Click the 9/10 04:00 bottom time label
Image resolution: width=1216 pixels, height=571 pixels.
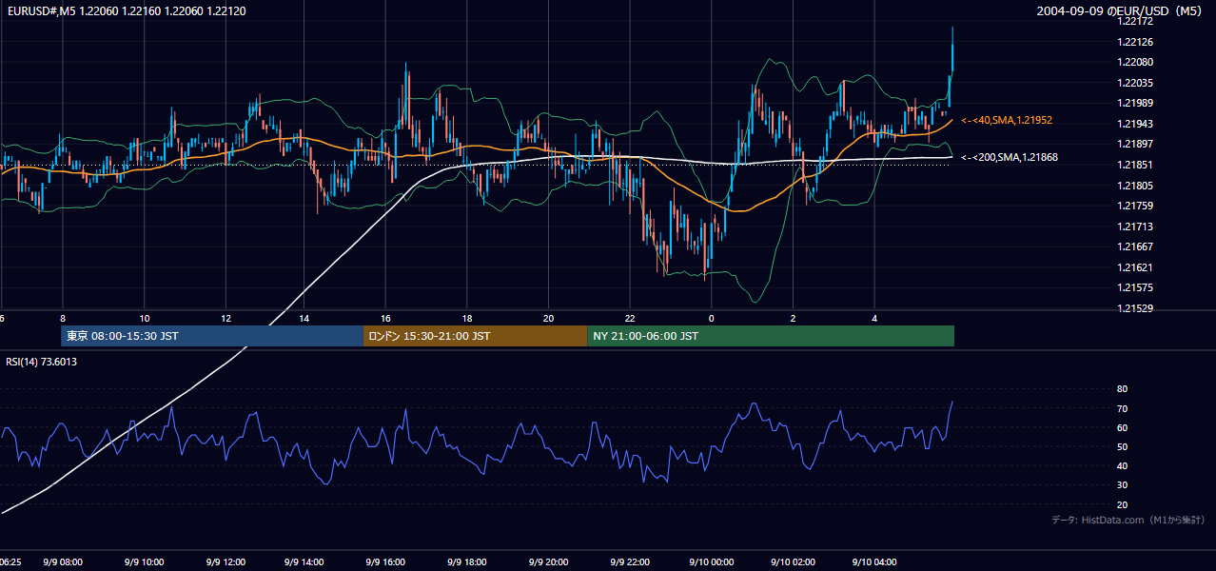[x=873, y=562]
